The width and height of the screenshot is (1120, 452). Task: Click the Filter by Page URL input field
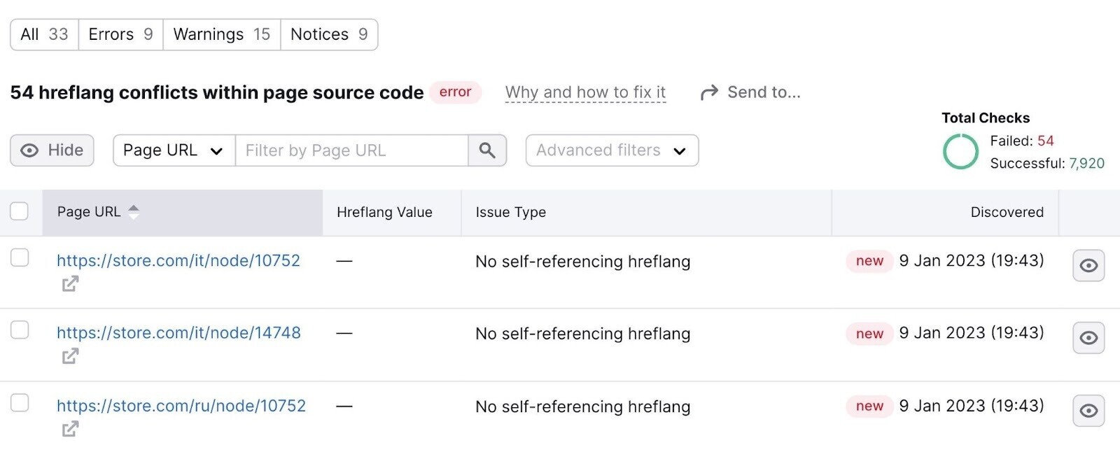pos(352,150)
